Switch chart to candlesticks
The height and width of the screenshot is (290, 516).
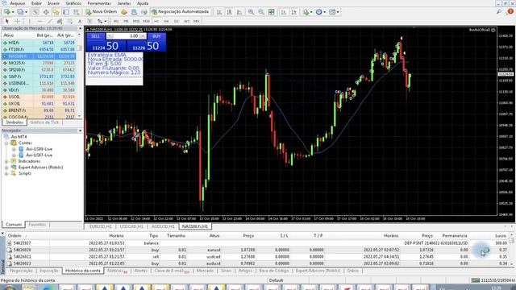(230, 12)
